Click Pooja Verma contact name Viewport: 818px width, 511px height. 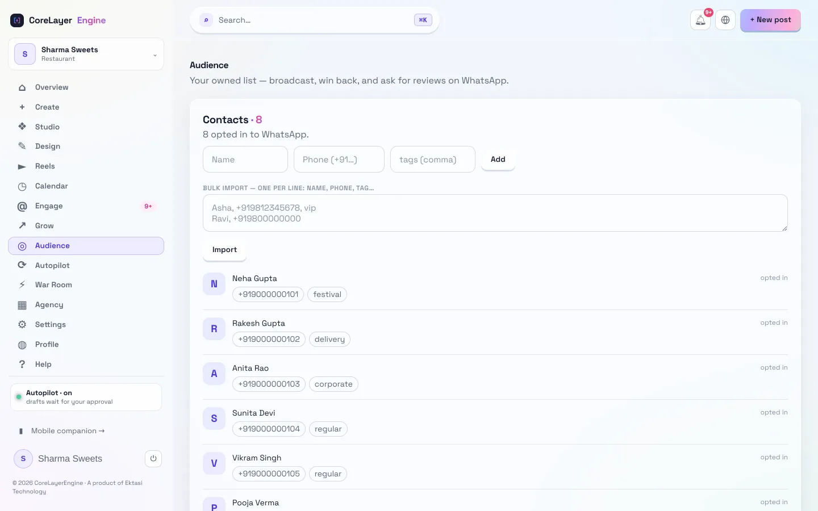pyautogui.click(x=256, y=503)
